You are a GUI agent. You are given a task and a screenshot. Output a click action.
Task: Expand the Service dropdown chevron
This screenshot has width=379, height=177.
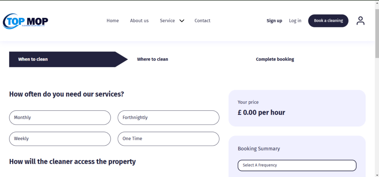pos(182,21)
